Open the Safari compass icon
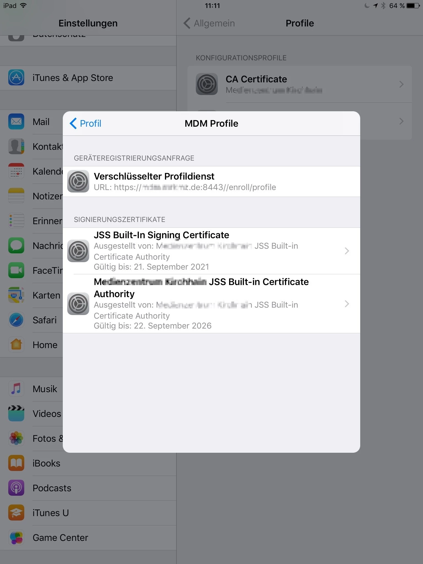The image size is (423, 564). coord(16,320)
